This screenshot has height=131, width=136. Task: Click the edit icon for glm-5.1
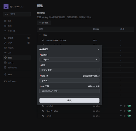coord(121,106)
